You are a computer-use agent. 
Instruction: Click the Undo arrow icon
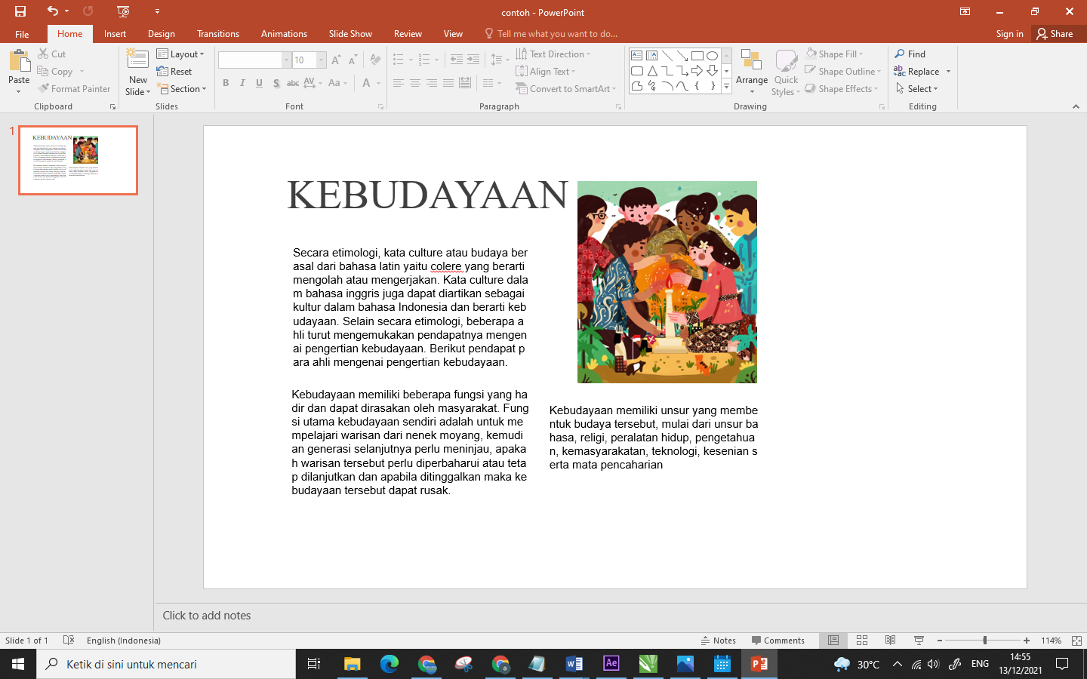(52, 11)
